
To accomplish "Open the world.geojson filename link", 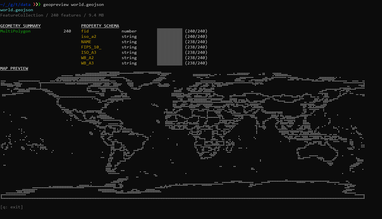I will coord(17,10).
